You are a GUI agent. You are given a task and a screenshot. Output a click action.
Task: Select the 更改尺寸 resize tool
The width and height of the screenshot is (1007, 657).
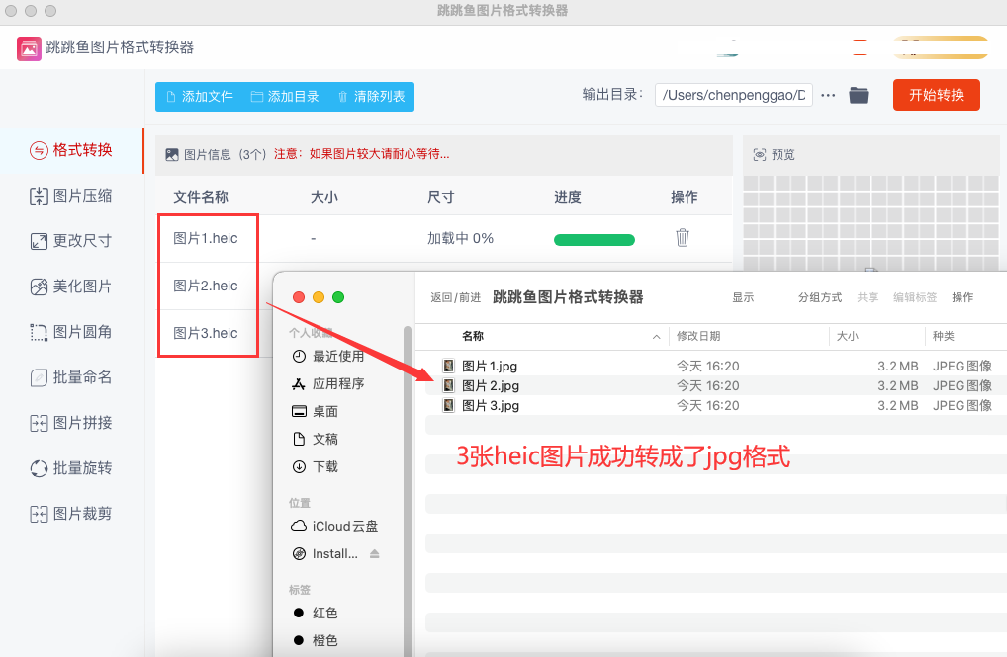pyautogui.click(x=71, y=241)
